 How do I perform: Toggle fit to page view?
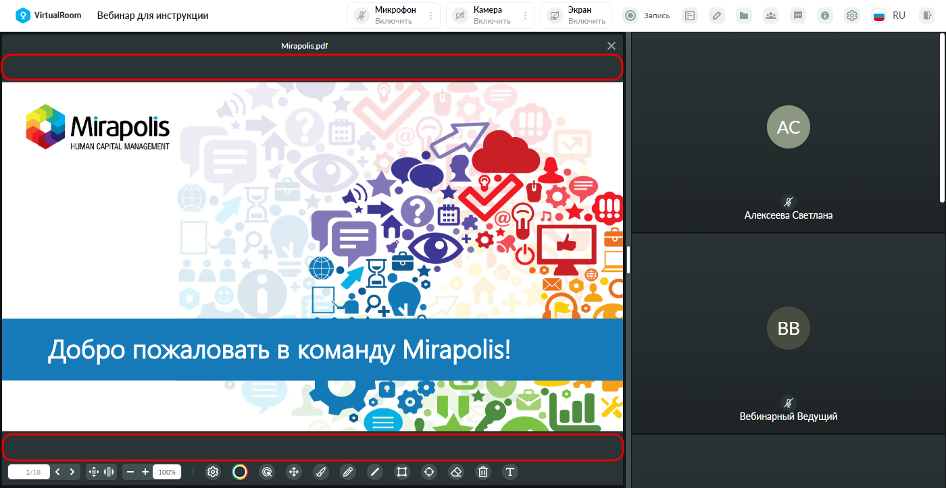click(94, 472)
